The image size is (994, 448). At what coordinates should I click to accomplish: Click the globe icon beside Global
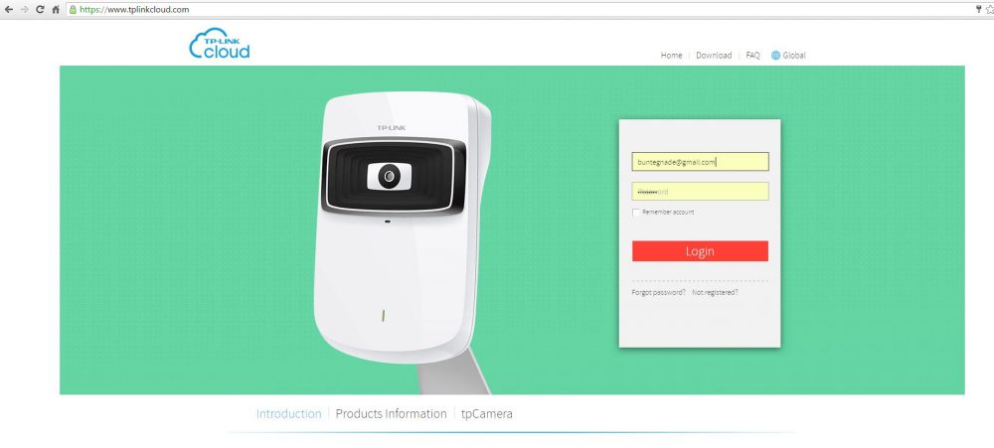coord(775,55)
